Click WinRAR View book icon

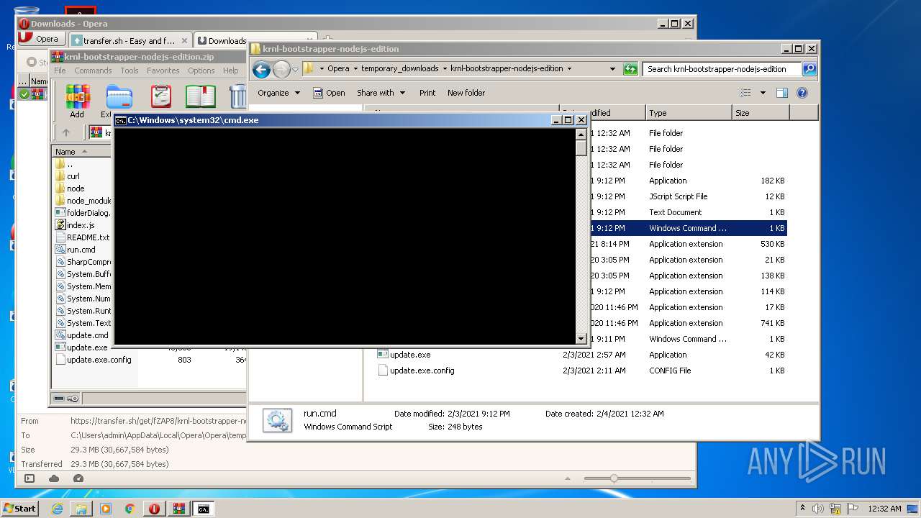tap(201, 96)
